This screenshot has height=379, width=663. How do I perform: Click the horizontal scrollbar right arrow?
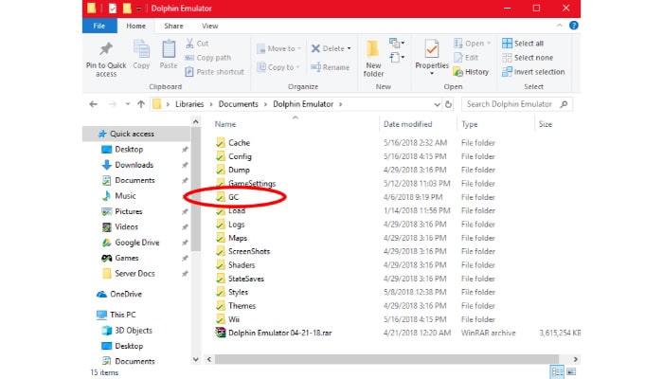pos(575,359)
